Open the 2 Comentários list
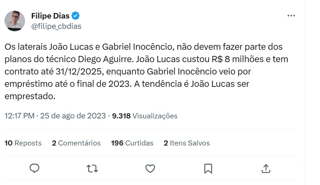320x185 pixels. (x=76, y=143)
